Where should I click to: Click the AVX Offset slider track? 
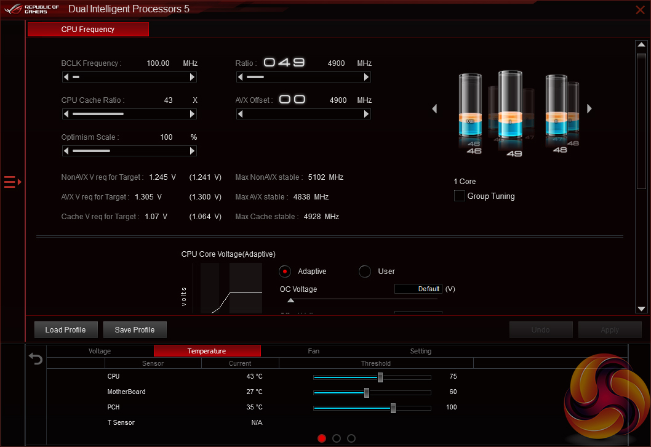[x=303, y=114]
